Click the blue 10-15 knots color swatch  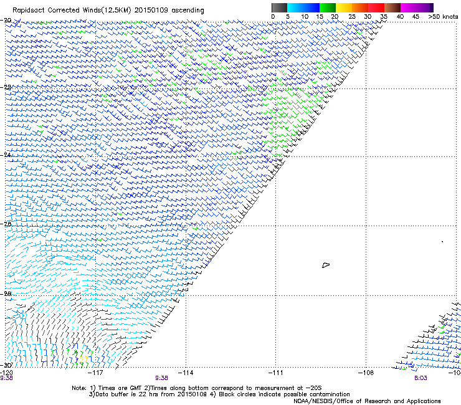click(311, 7)
